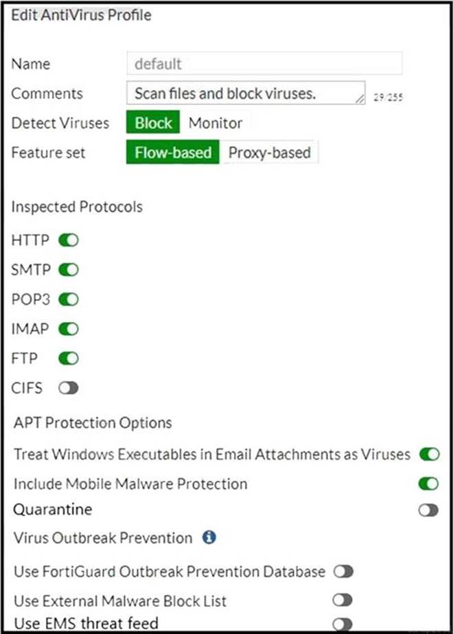Toggle POP3 protocol inspection
This screenshot has height=634, width=453.
coord(69,300)
